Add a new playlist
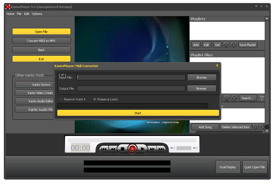Viewport: 278px width, 187px height. (196, 45)
